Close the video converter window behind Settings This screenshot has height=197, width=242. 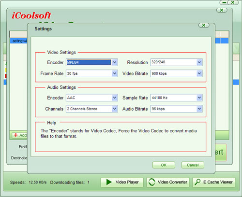[222, 10]
